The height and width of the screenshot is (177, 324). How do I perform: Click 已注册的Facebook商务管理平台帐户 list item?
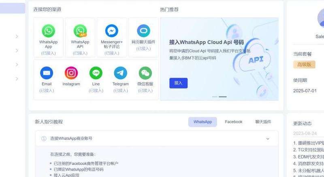[x=86, y=164]
